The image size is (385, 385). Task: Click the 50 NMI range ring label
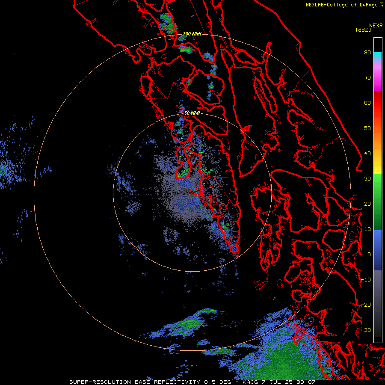click(192, 113)
